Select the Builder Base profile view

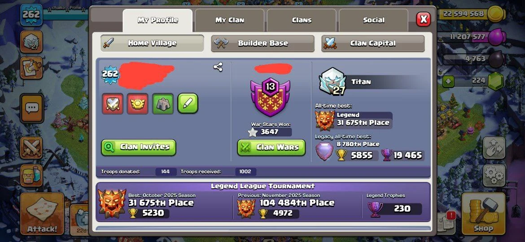coord(263,43)
